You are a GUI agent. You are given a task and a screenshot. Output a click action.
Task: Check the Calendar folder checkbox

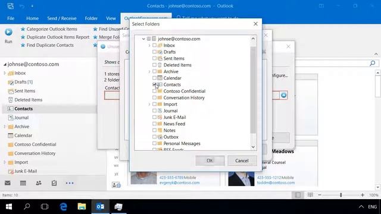pyautogui.click(x=154, y=78)
